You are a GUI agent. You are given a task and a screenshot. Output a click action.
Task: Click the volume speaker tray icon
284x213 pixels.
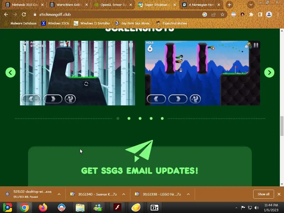click(x=257, y=208)
